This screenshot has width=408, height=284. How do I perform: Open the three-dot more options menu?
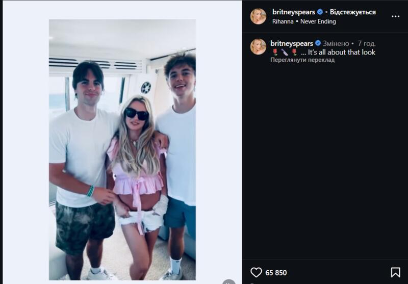coord(395,16)
